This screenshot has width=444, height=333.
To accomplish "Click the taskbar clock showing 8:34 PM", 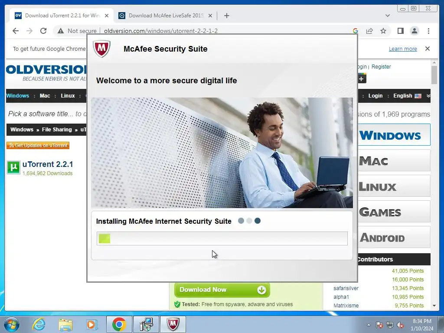I will 422,325.
